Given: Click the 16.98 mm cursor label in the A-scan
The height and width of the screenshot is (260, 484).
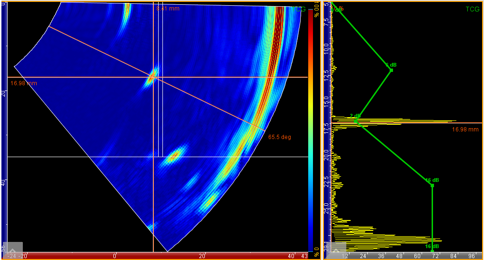Looking at the screenshot, I should 465,129.
